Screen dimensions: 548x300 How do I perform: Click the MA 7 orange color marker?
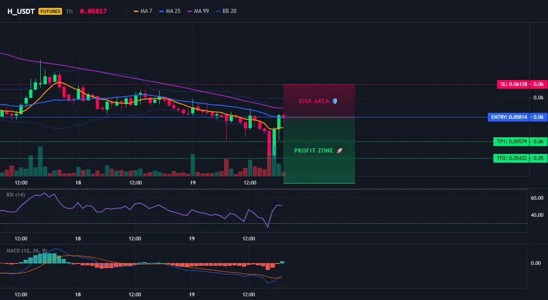(x=136, y=11)
